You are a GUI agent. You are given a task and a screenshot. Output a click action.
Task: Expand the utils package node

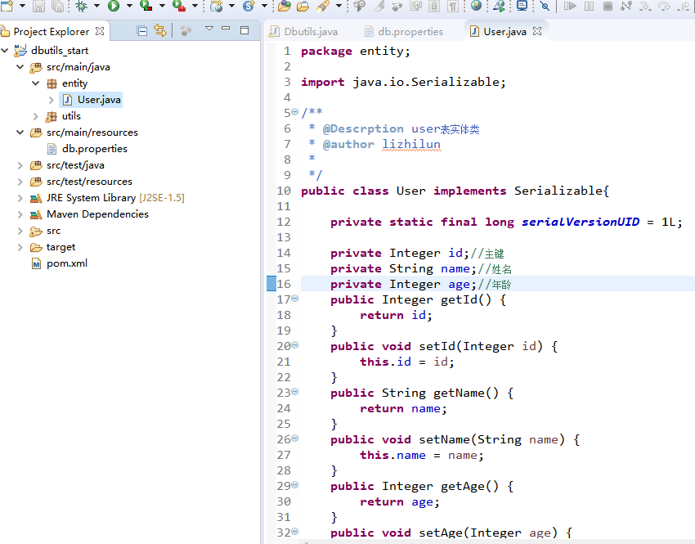point(36,116)
